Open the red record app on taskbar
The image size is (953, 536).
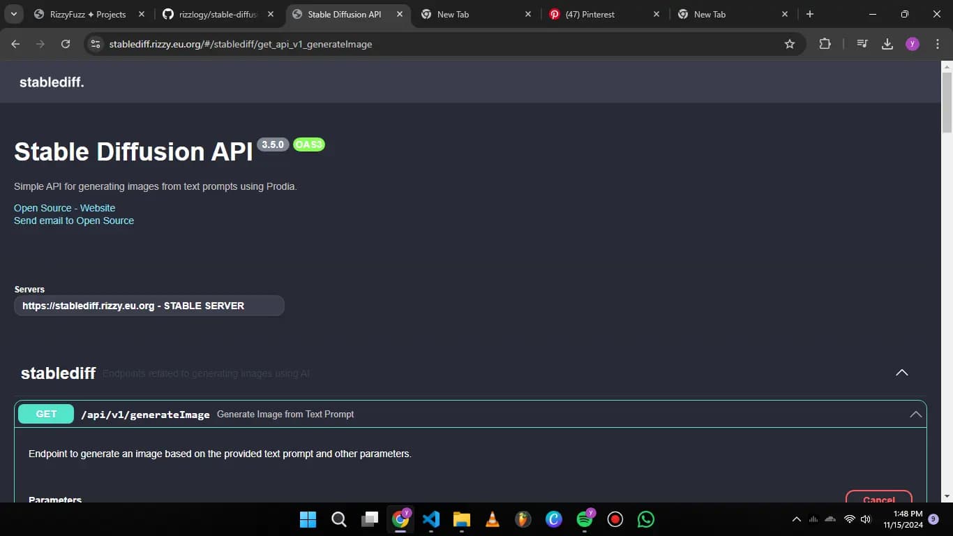point(615,519)
